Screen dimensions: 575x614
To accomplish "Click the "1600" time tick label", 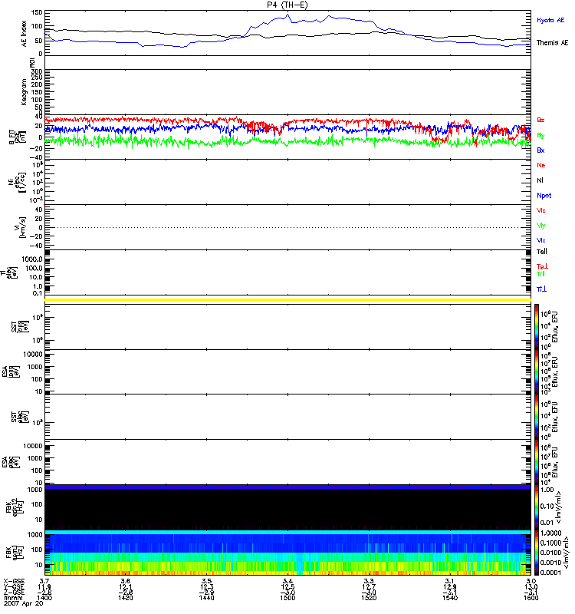I will [x=531, y=598].
